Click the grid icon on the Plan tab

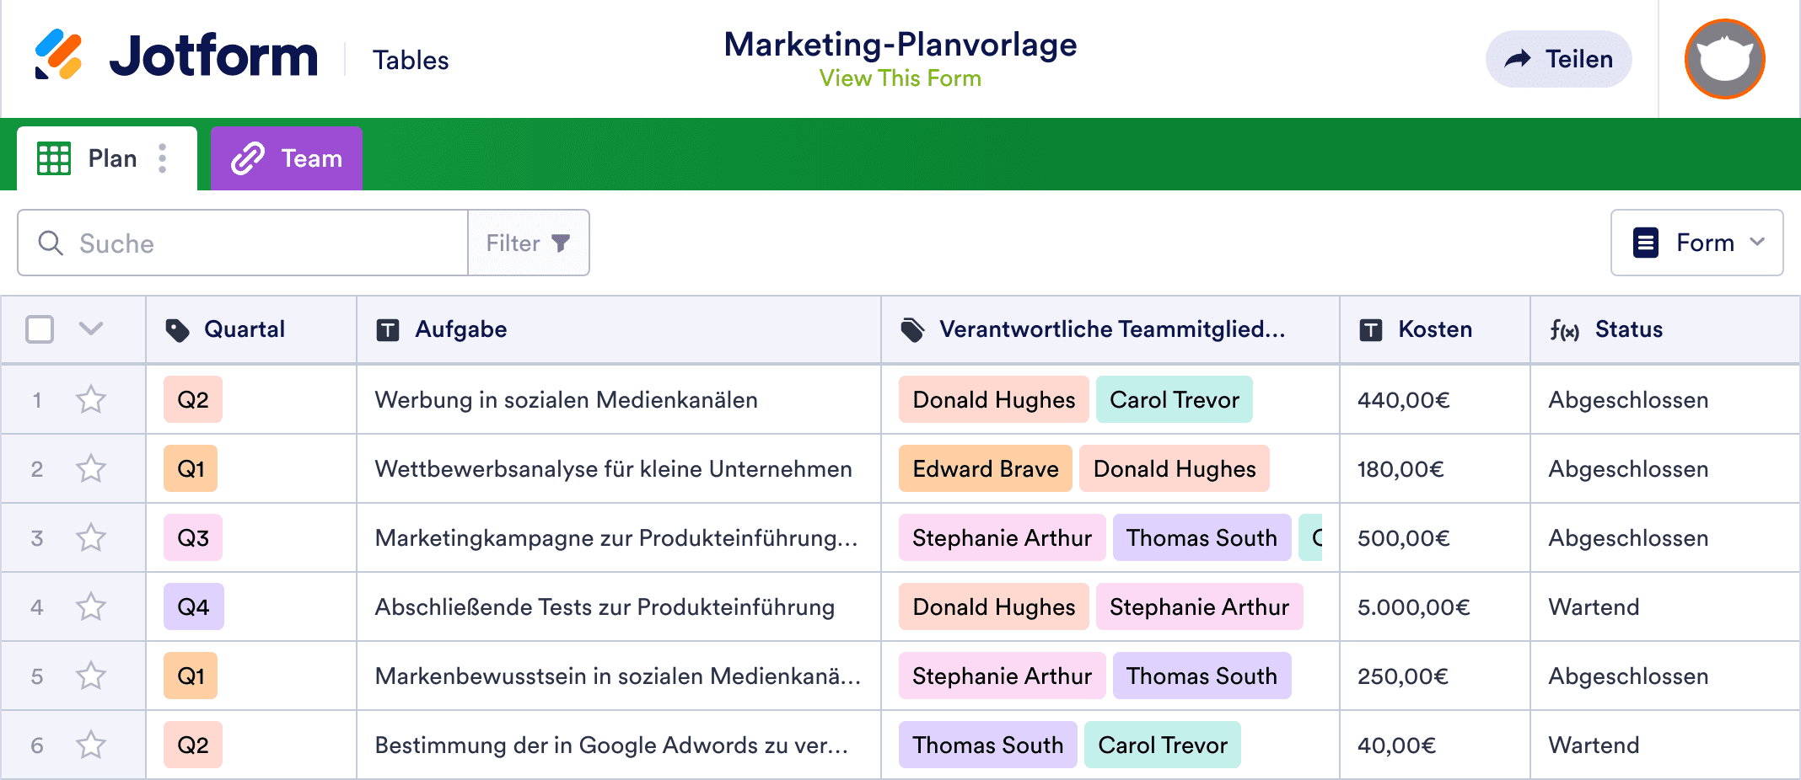pos(52,158)
